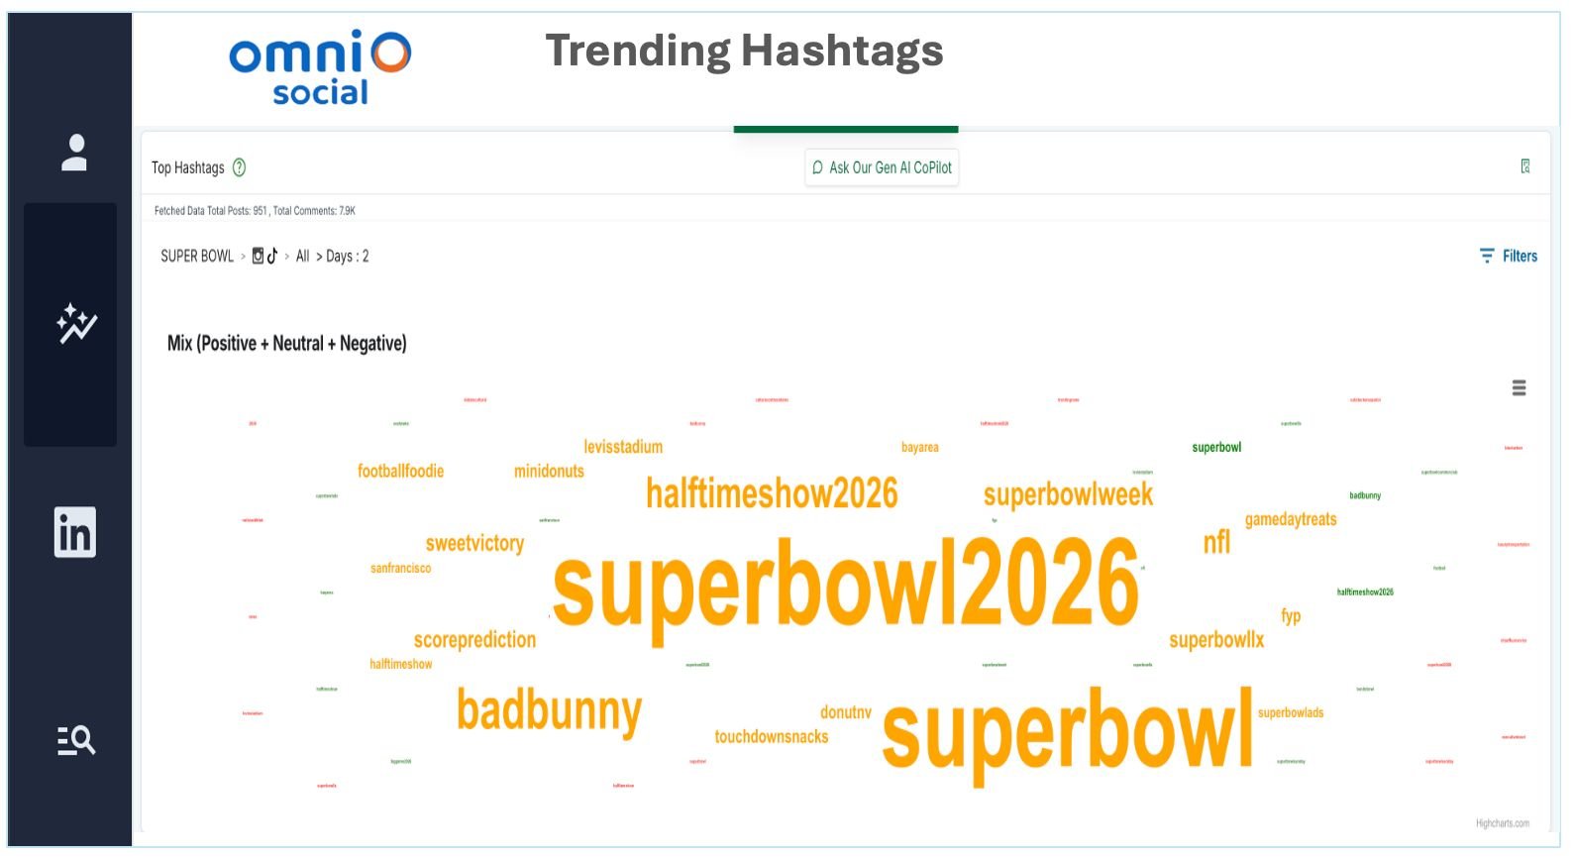Open the help icon beside Top Hashtags
1575x858 pixels.
click(x=238, y=167)
